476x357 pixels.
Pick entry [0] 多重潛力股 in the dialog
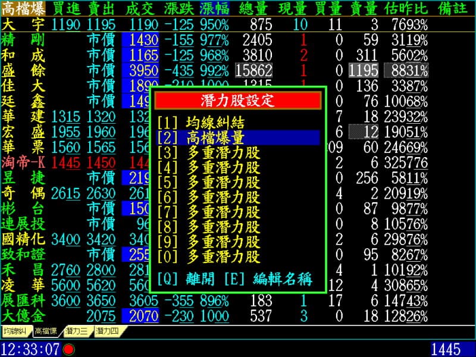[208, 257]
